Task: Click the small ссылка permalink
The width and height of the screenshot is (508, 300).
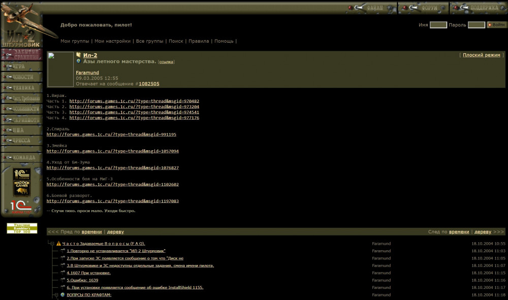Action: coord(166,62)
